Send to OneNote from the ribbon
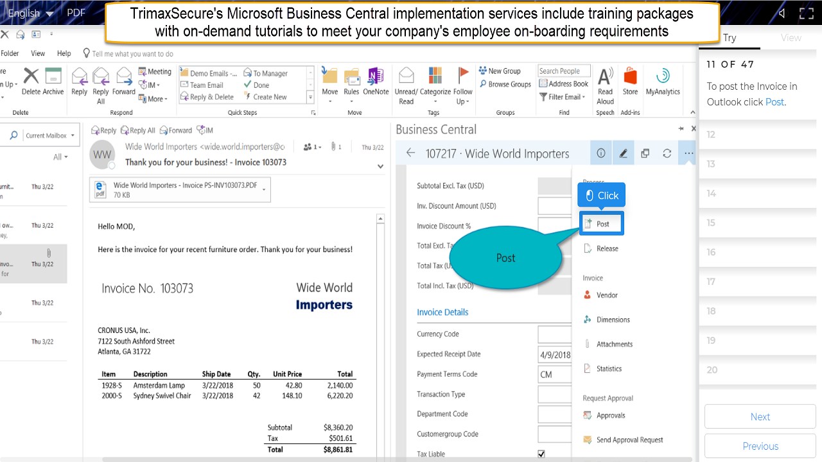 [376, 81]
